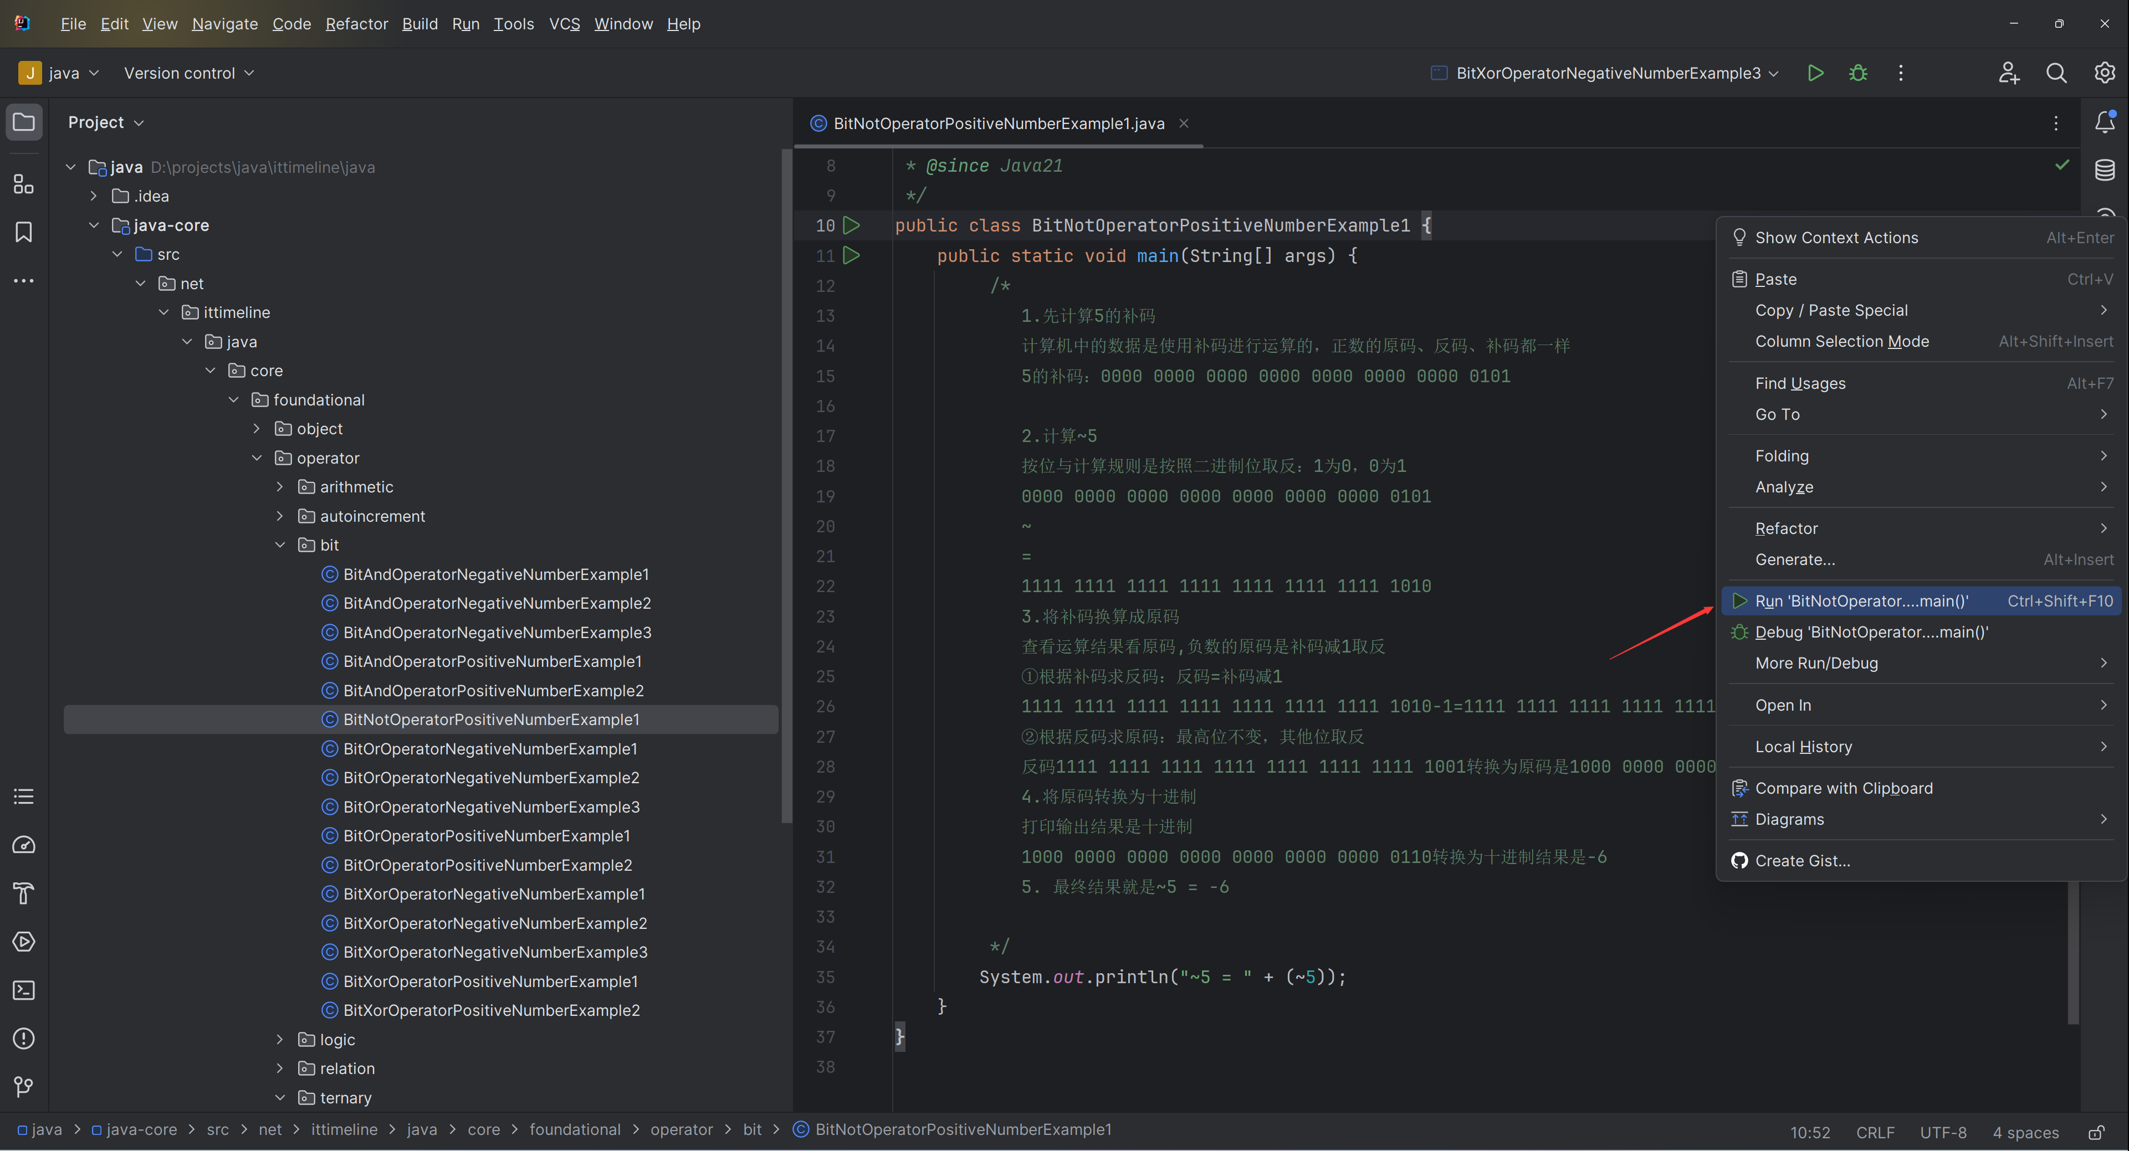The width and height of the screenshot is (2129, 1151).
Task: Open the Bookmarks tool window
Action: point(24,232)
